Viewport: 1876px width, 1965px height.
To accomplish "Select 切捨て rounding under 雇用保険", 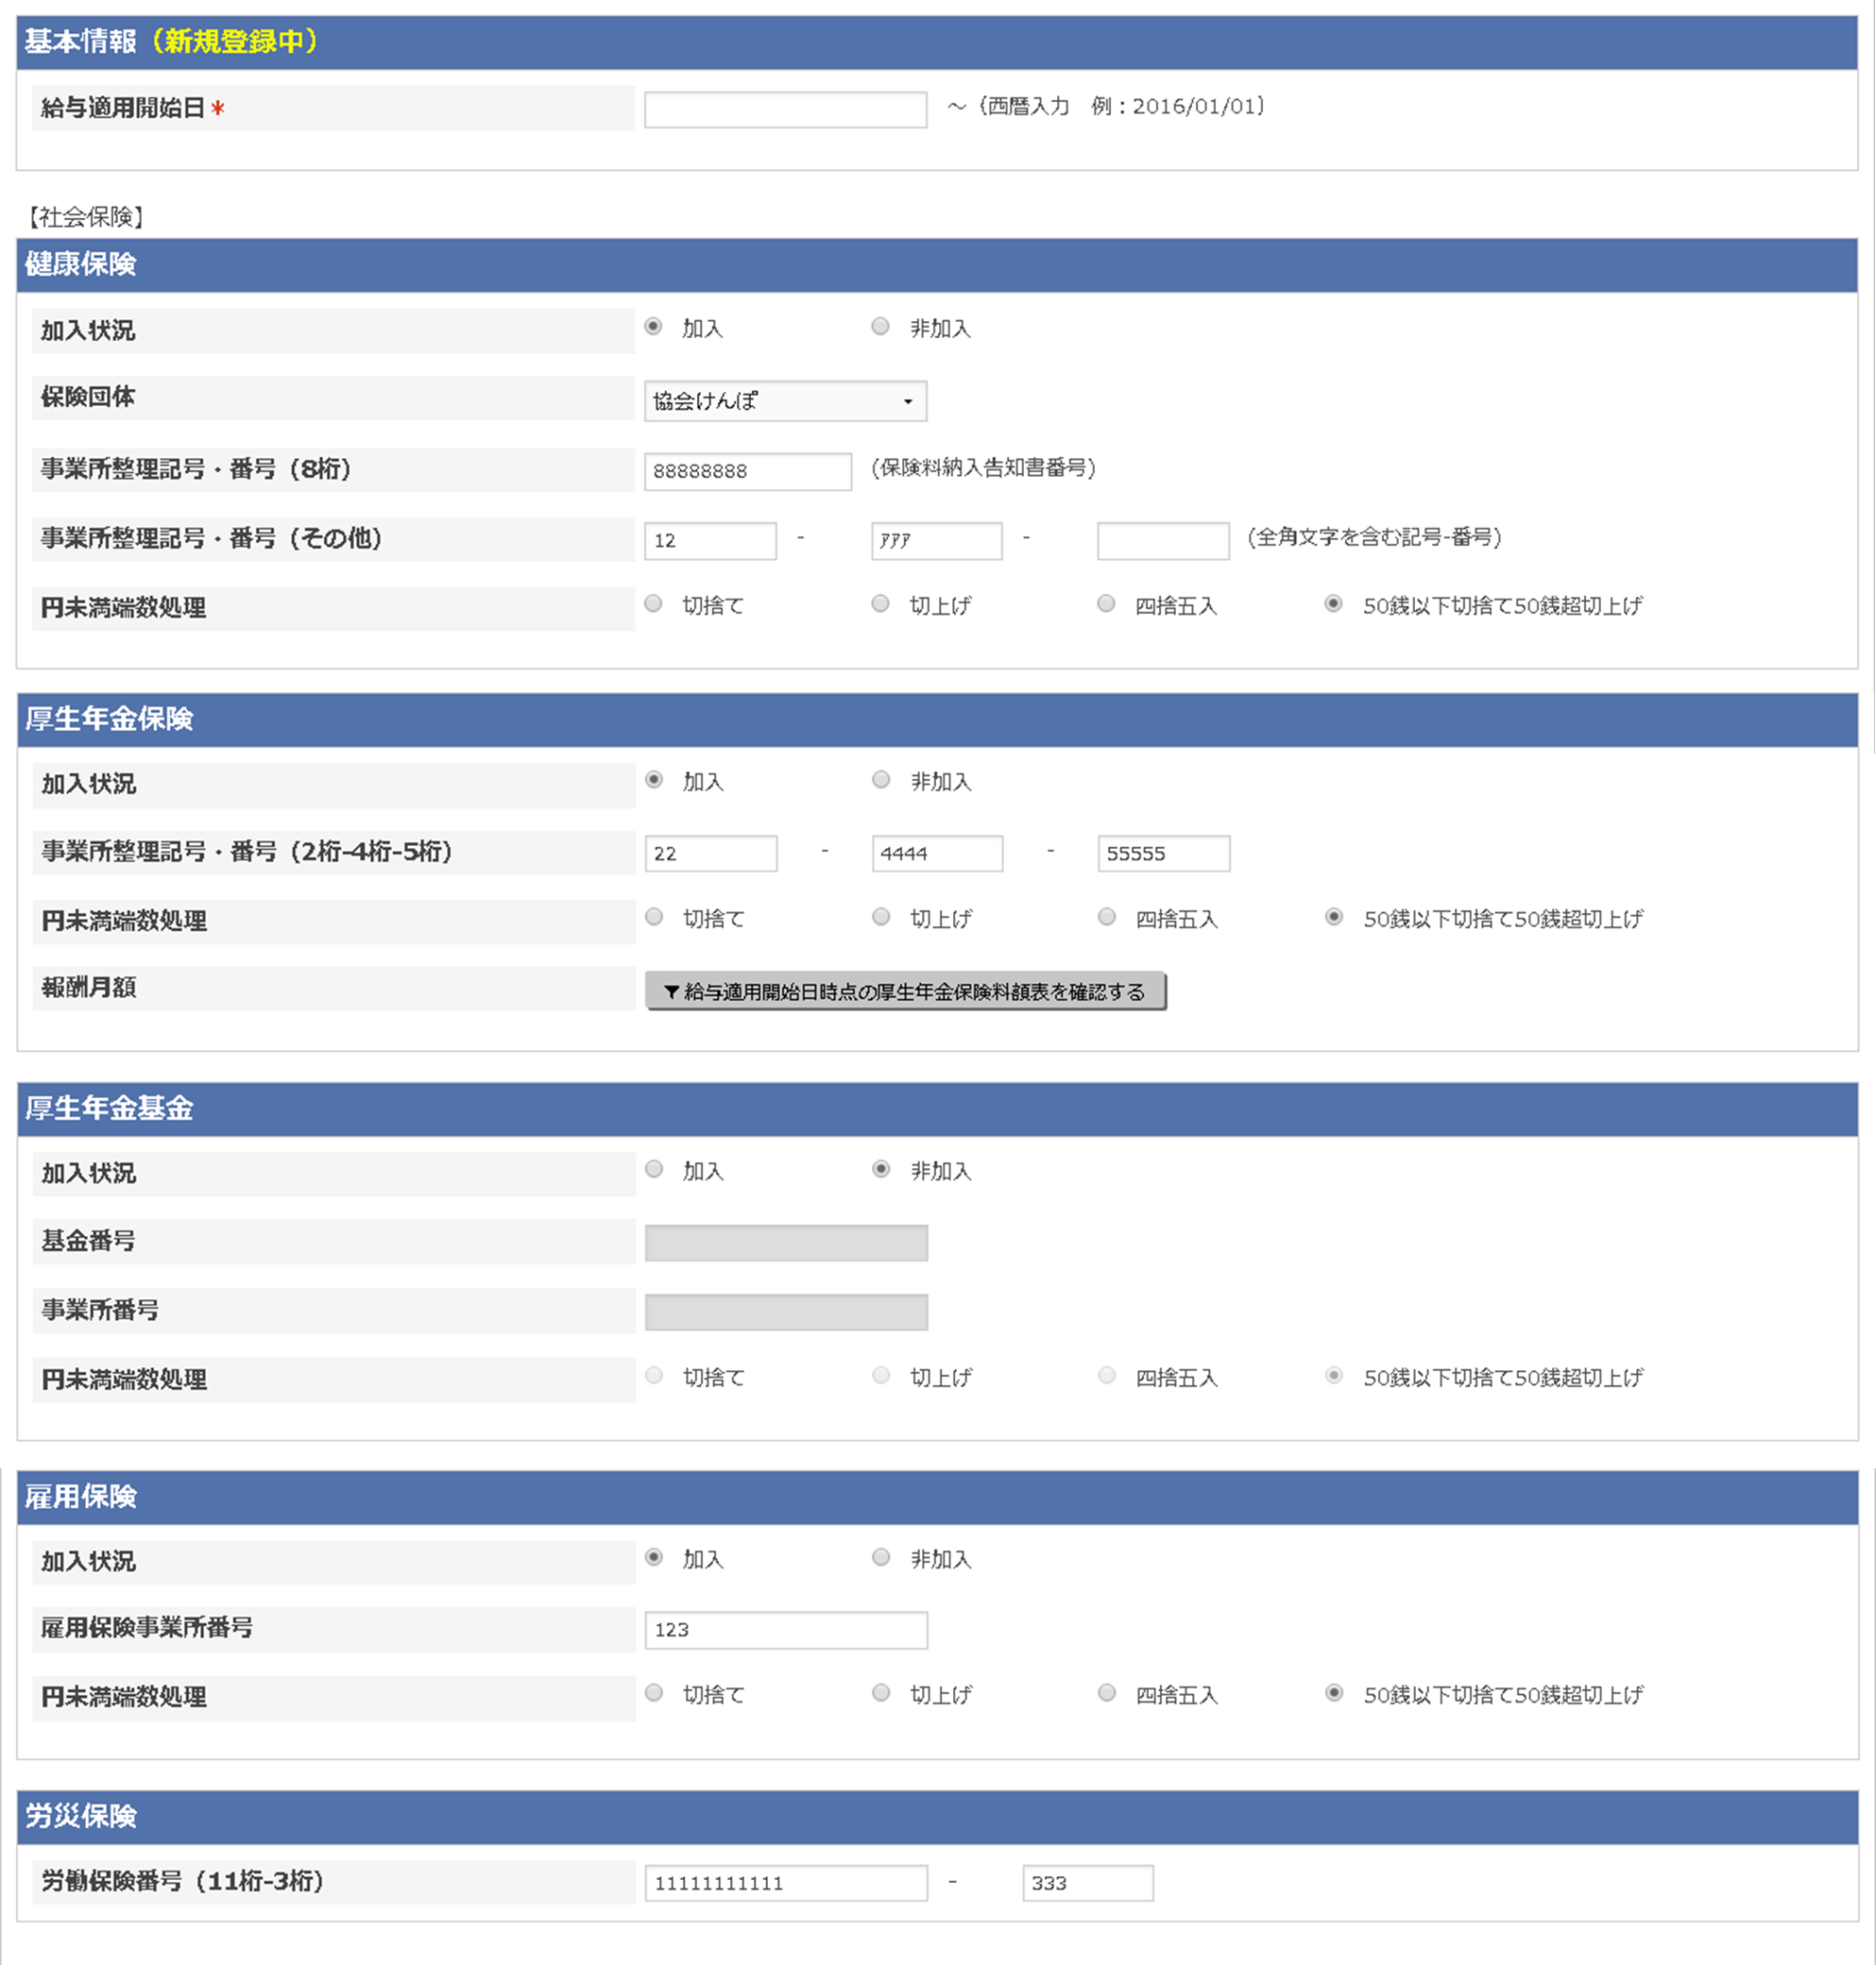I will pyautogui.click(x=654, y=1693).
